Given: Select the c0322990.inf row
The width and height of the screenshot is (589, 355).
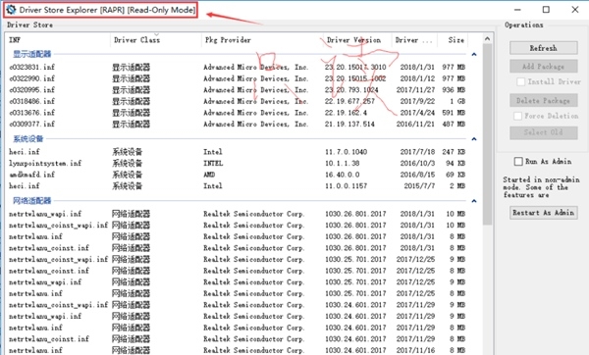Looking at the screenshot, I should coord(237,78).
